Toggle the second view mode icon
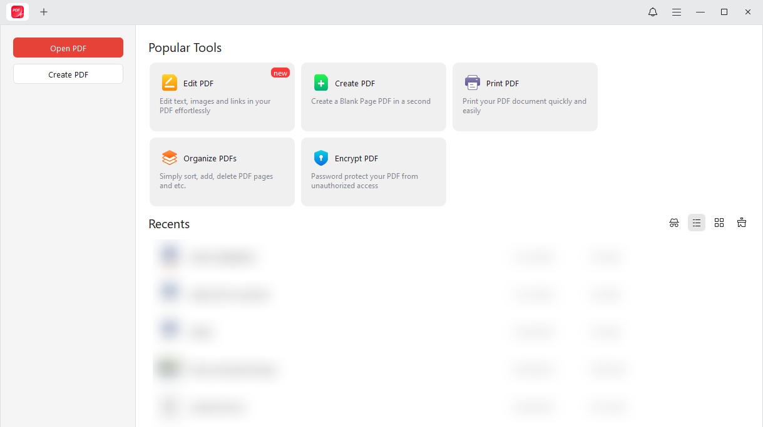Screen dimensions: 763x427 (x=697, y=223)
